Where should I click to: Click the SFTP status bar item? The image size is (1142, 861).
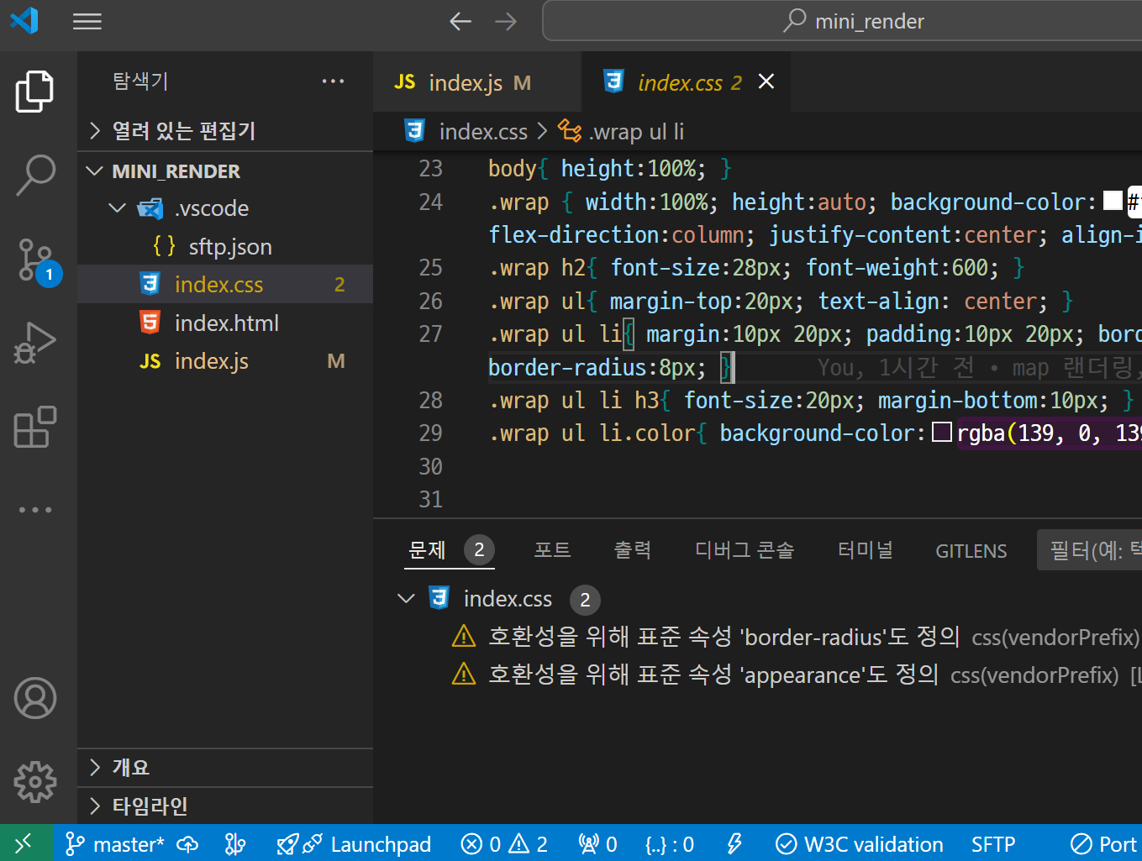(993, 844)
